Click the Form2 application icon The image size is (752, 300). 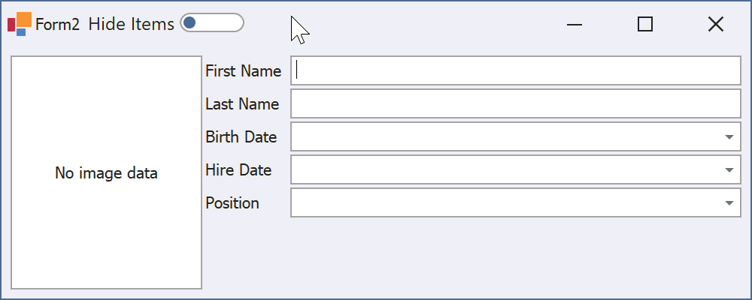[x=20, y=24]
